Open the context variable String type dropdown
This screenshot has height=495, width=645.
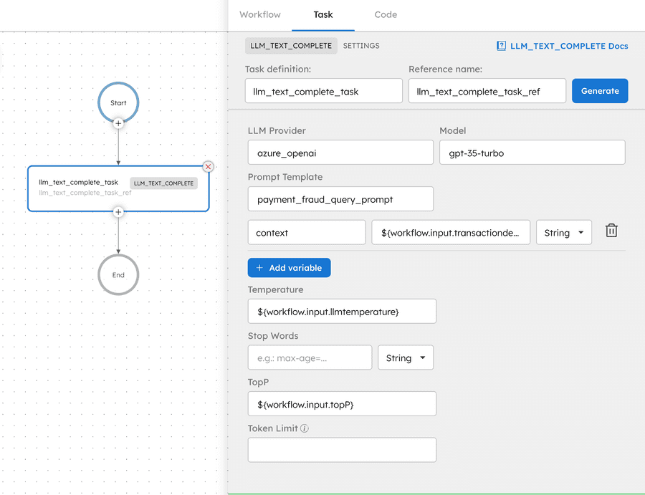point(563,233)
